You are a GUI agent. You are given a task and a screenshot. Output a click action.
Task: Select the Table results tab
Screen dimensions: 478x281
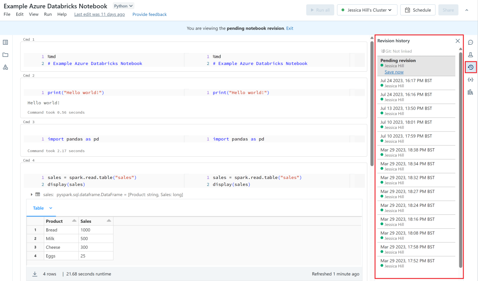pos(38,208)
